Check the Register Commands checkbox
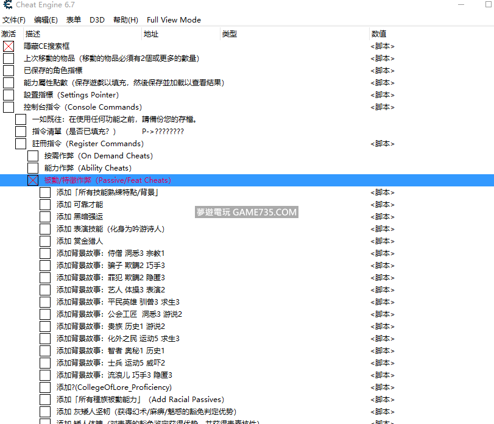Screen dimensions: 494x424 click(x=21, y=144)
